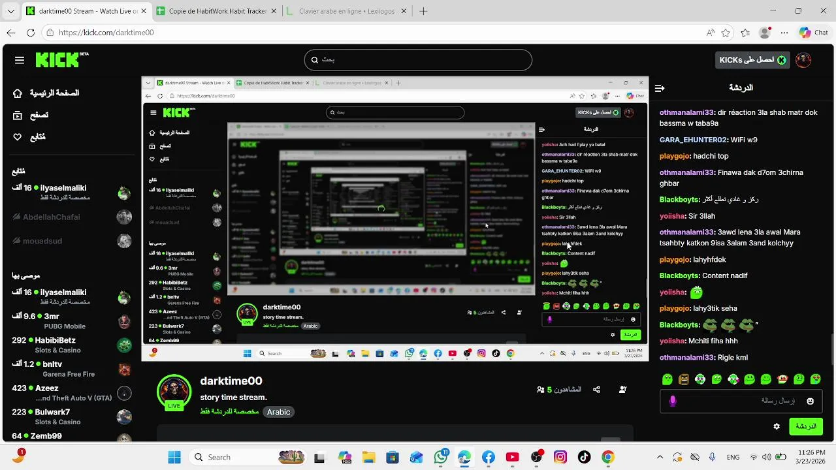Screen dimensions: 836x470
Task: Open user profile avatar in Kick header
Action: point(803,60)
